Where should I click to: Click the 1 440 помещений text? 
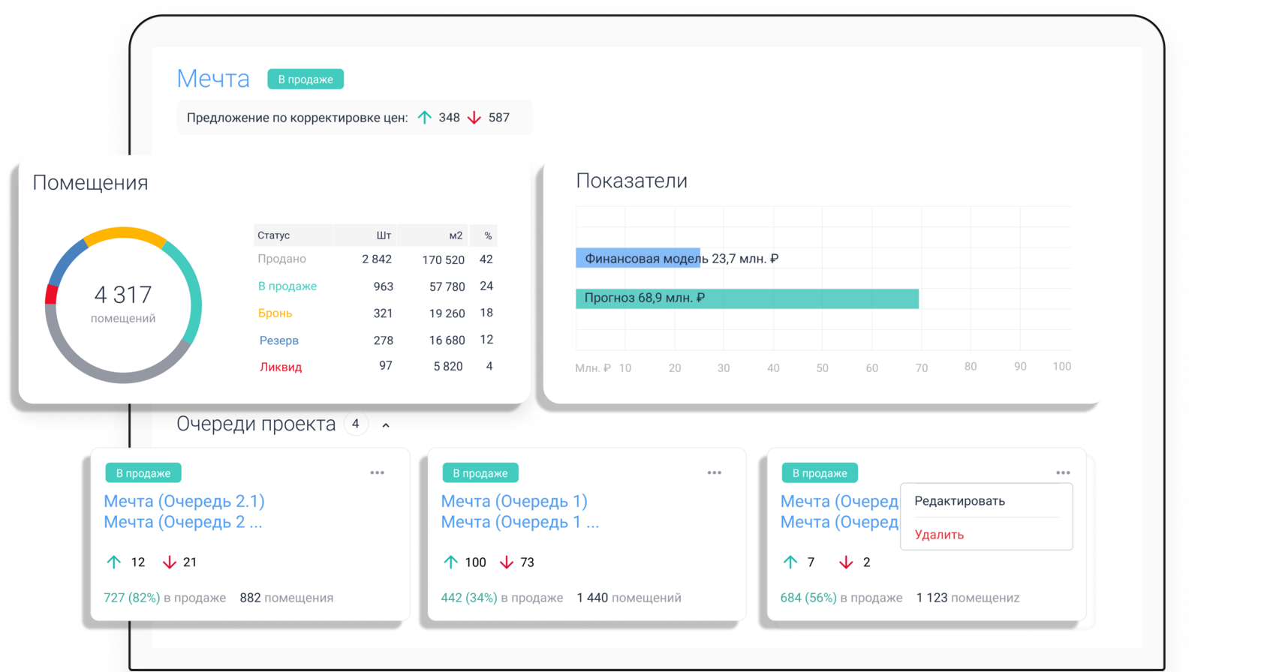tap(629, 598)
